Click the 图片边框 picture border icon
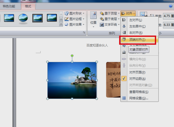Viewport: 174px width, 127px height. pyautogui.click(x=66, y=19)
